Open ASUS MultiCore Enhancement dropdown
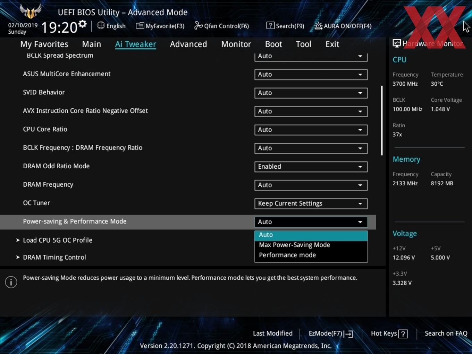This screenshot has height=354, width=472. tap(311, 74)
